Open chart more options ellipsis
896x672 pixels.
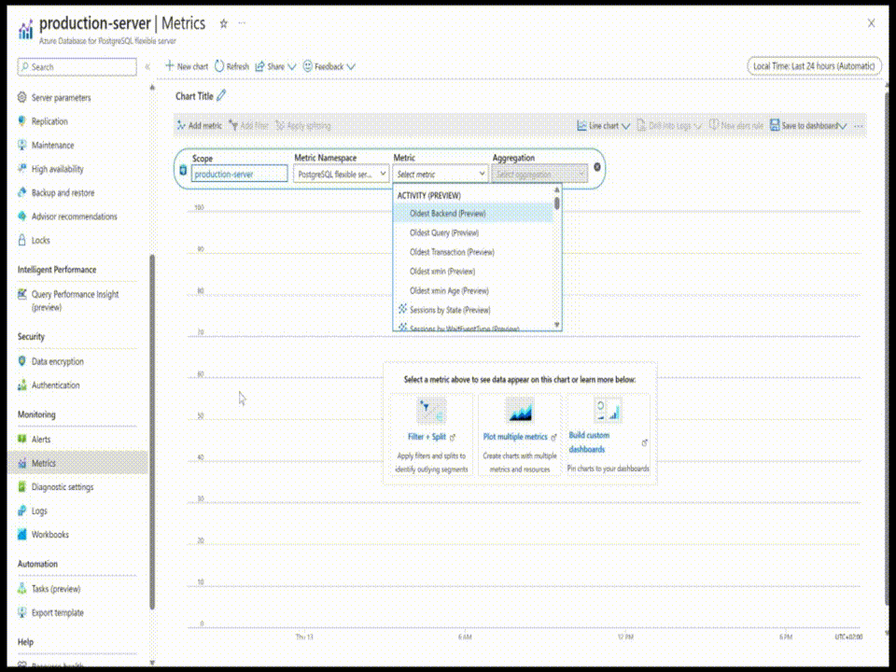pyautogui.click(x=859, y=126)
